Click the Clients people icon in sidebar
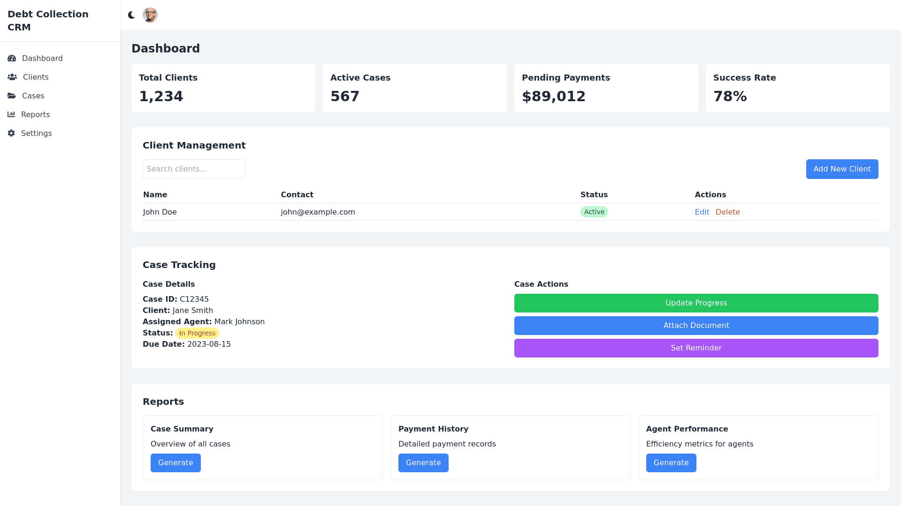Viewport: 901px width, 506px height. pos(12,77)
